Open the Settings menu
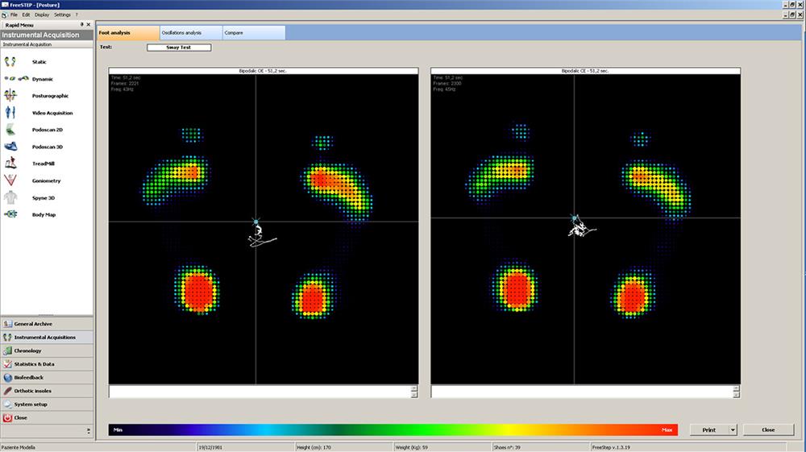The width and height of the screenshot is (806, 452). click(62, 15)
